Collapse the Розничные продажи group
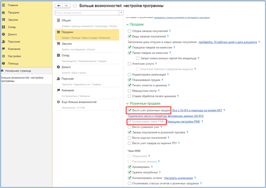 click(x=127, y=104)
